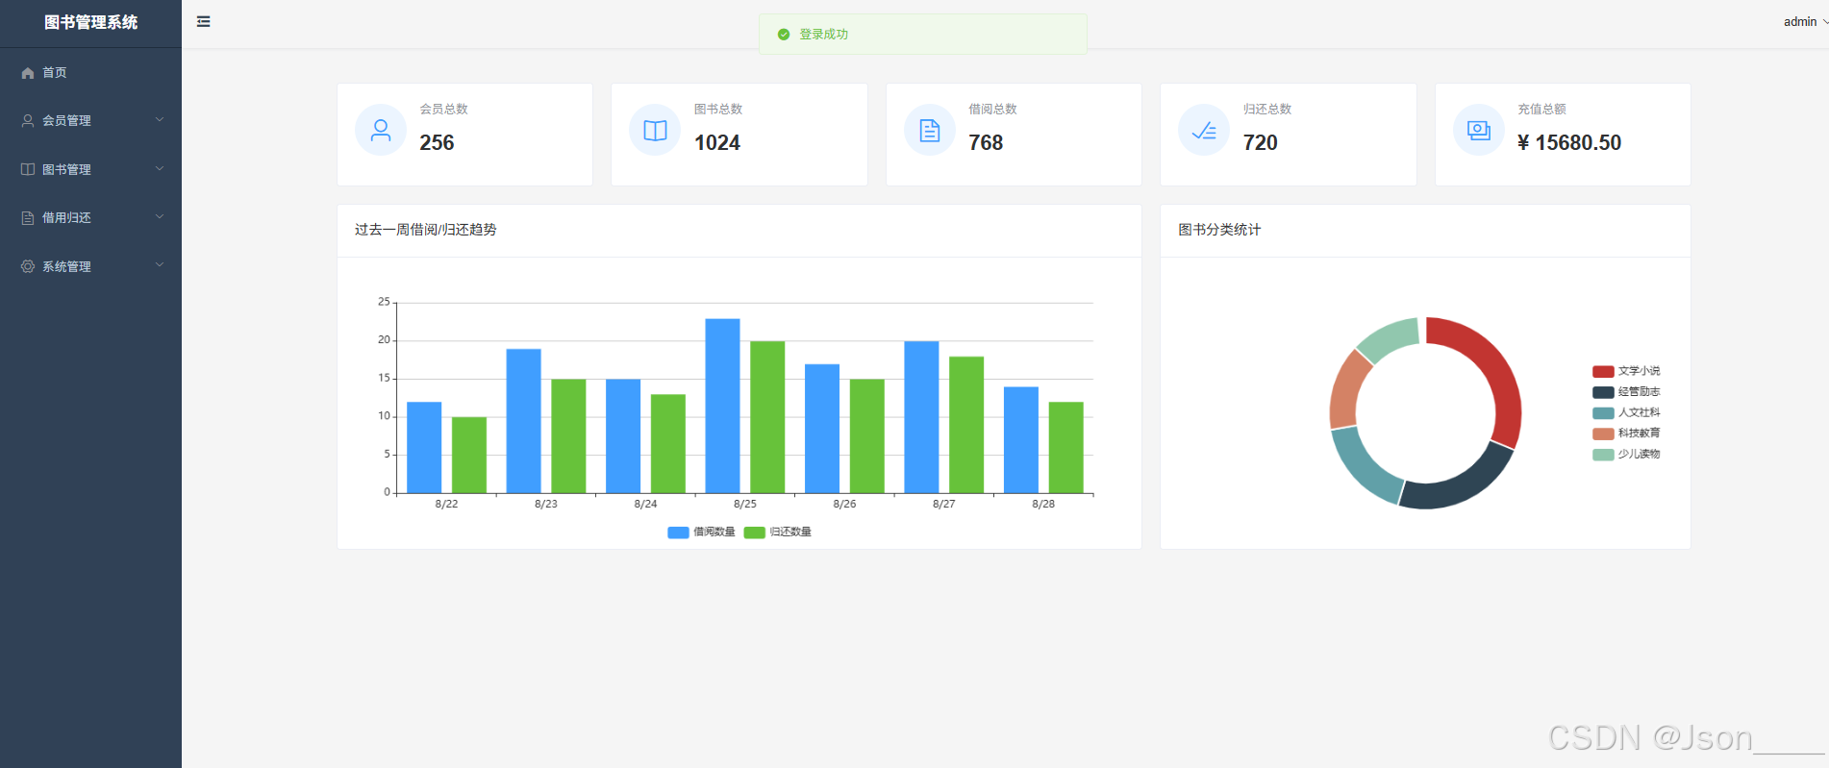The width and height of the screenshot is (1829, 768).
Task: Toggle the 借阅数量 legend series
Action: 701,532
